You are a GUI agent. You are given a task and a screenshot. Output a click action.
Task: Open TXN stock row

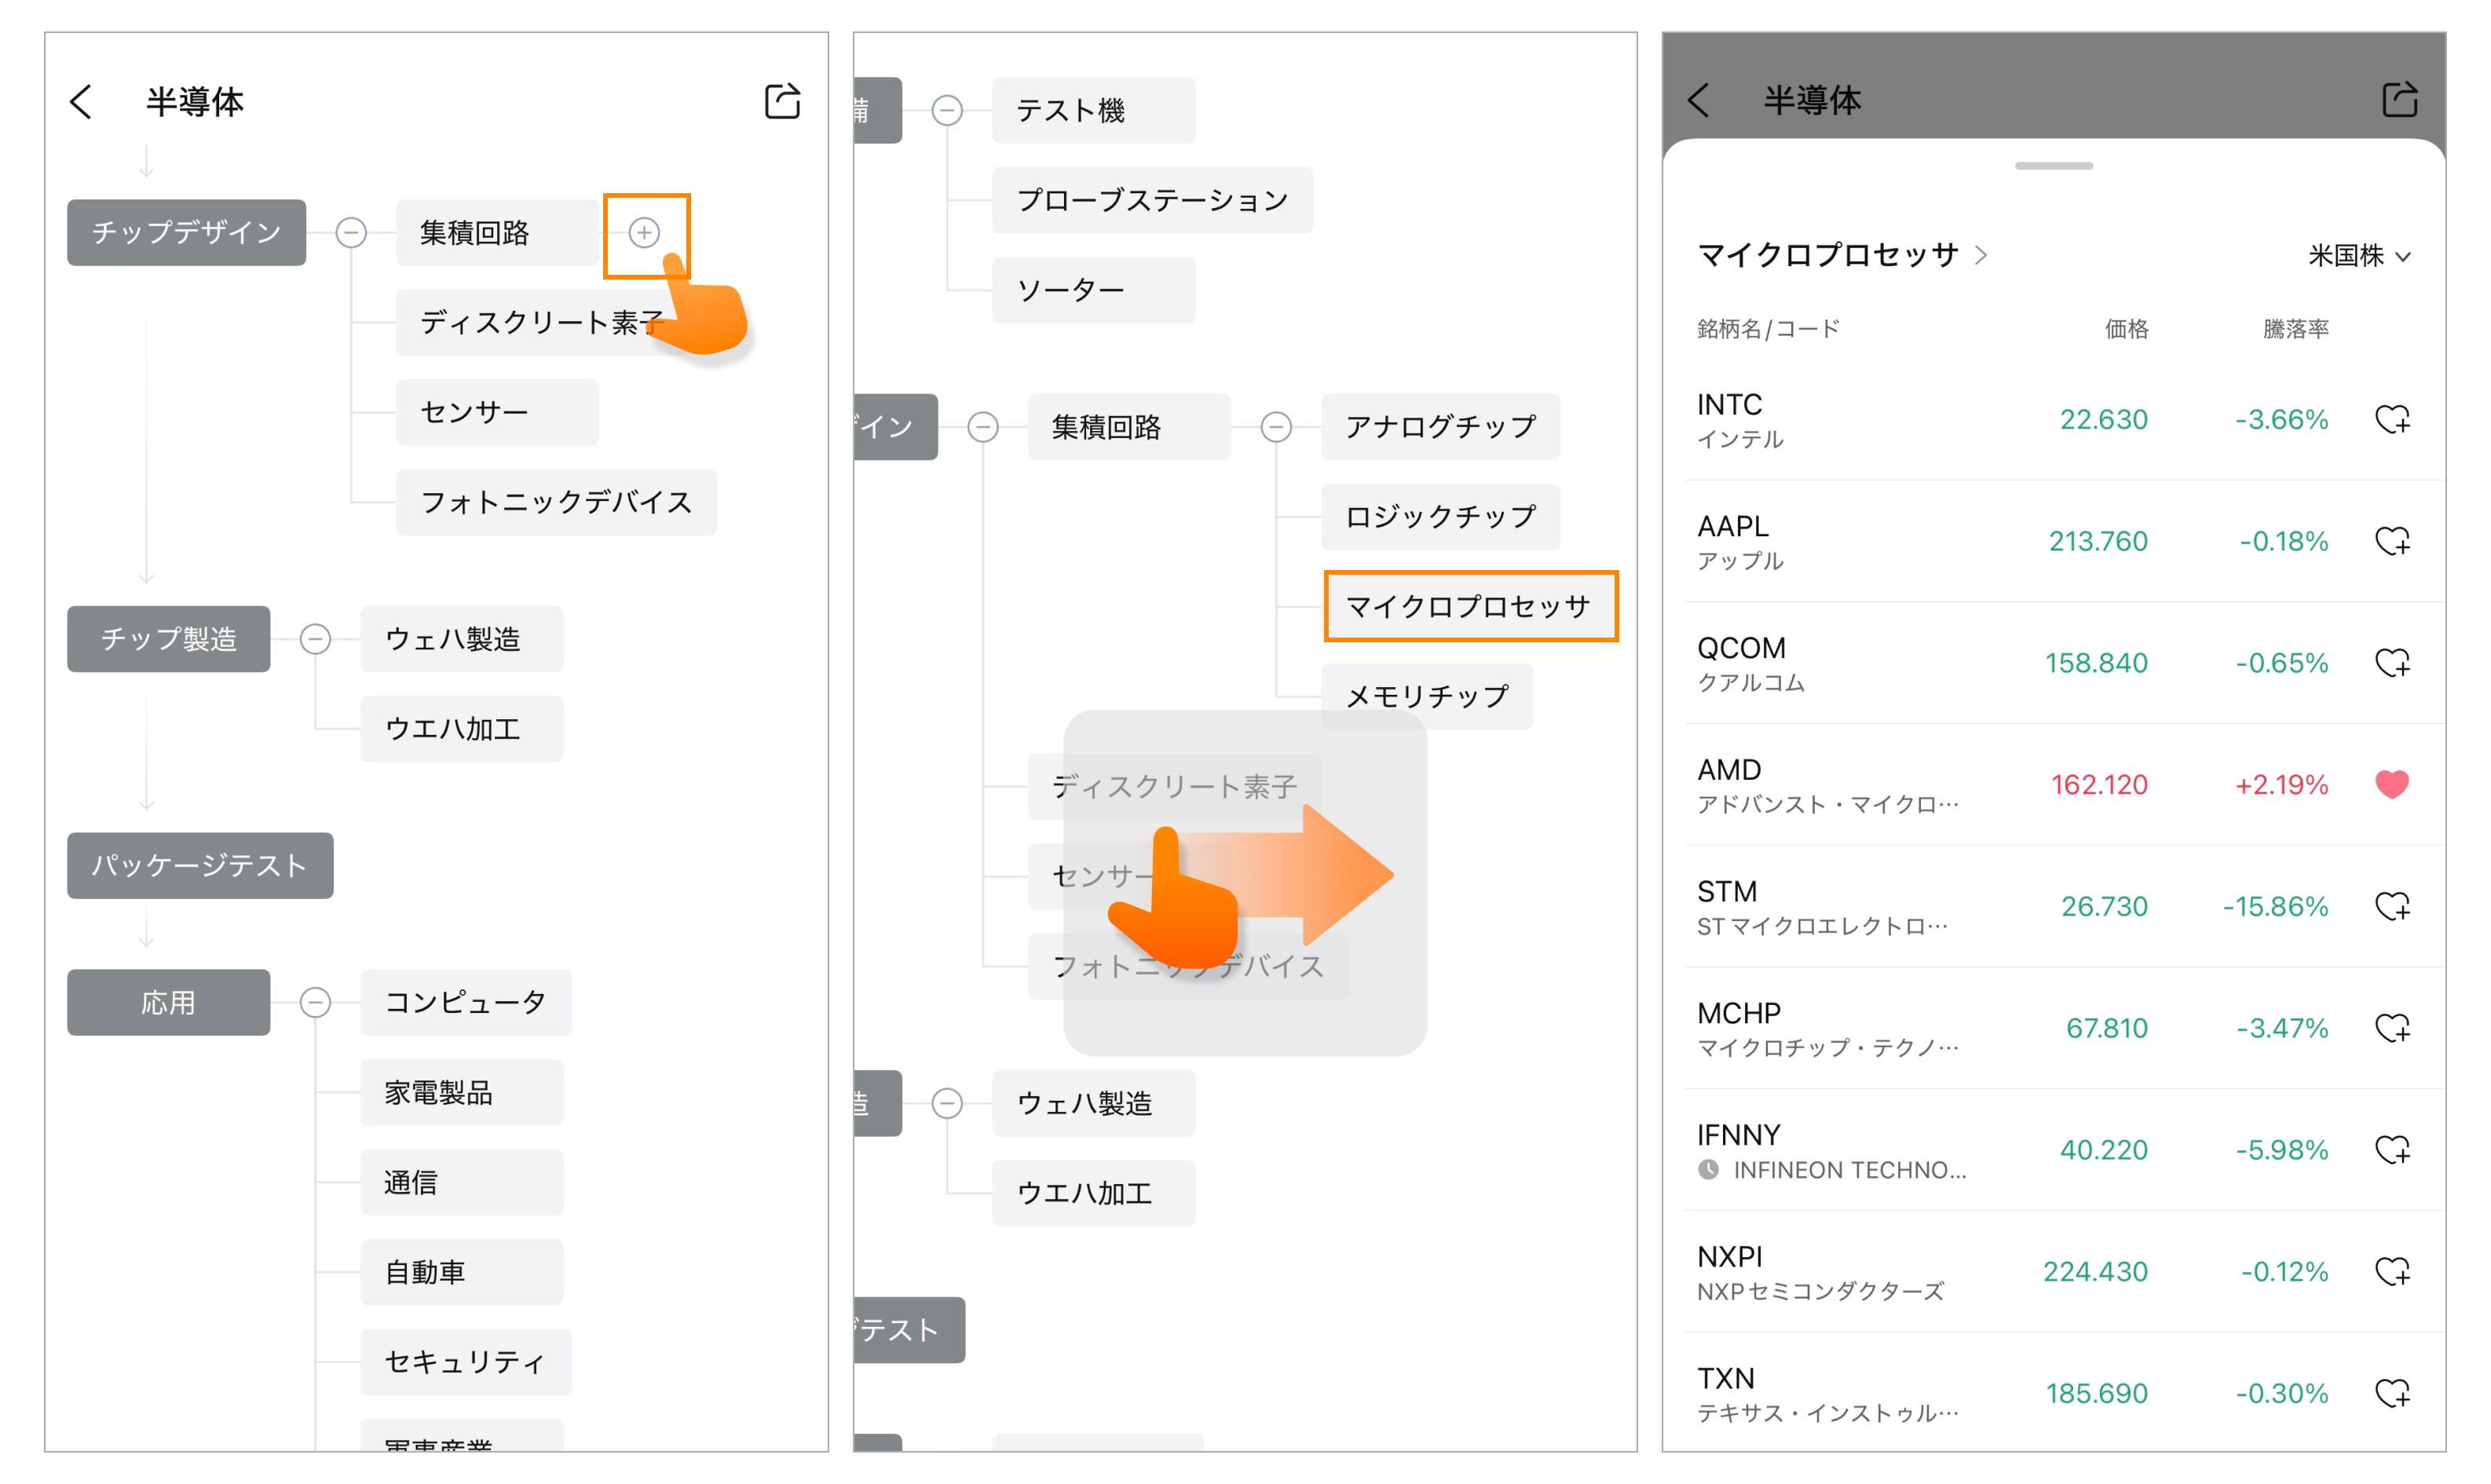[x=2055, y=1393]
